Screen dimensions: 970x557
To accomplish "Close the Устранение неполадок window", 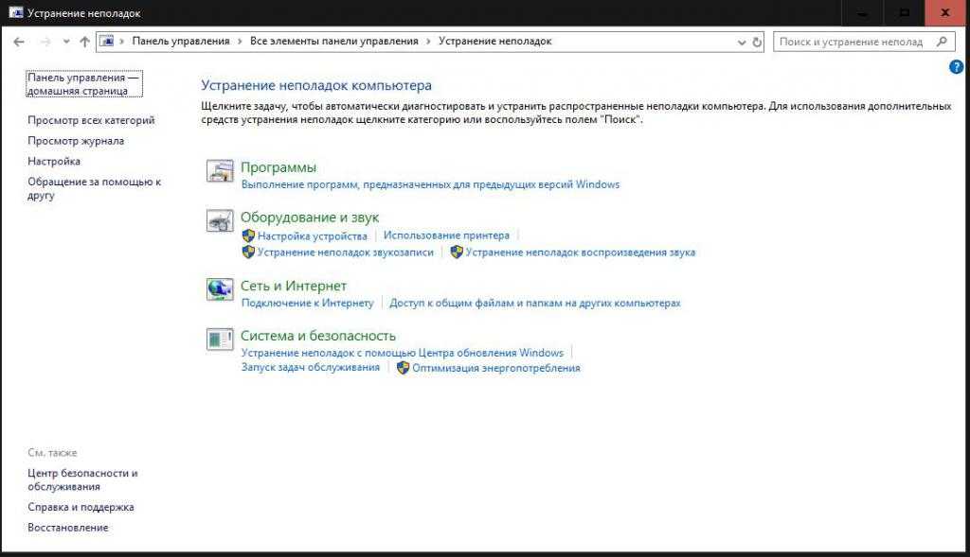I will tap(945, 13).
